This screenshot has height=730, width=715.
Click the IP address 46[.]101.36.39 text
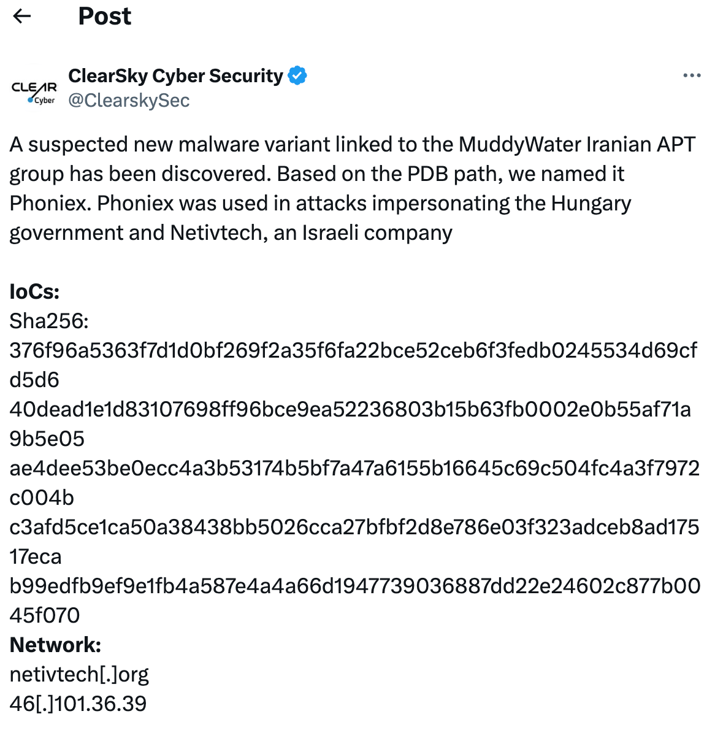(x=77, y=704)
